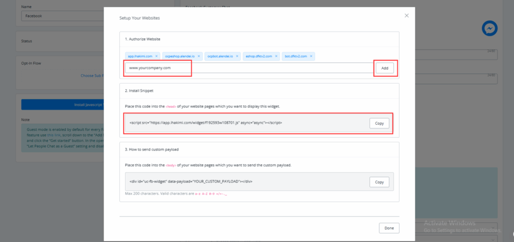Open the blue Messenger chat bubble icon
Image resolution: width=514 pixels, height=242 pixels.
tap(489, 29)
